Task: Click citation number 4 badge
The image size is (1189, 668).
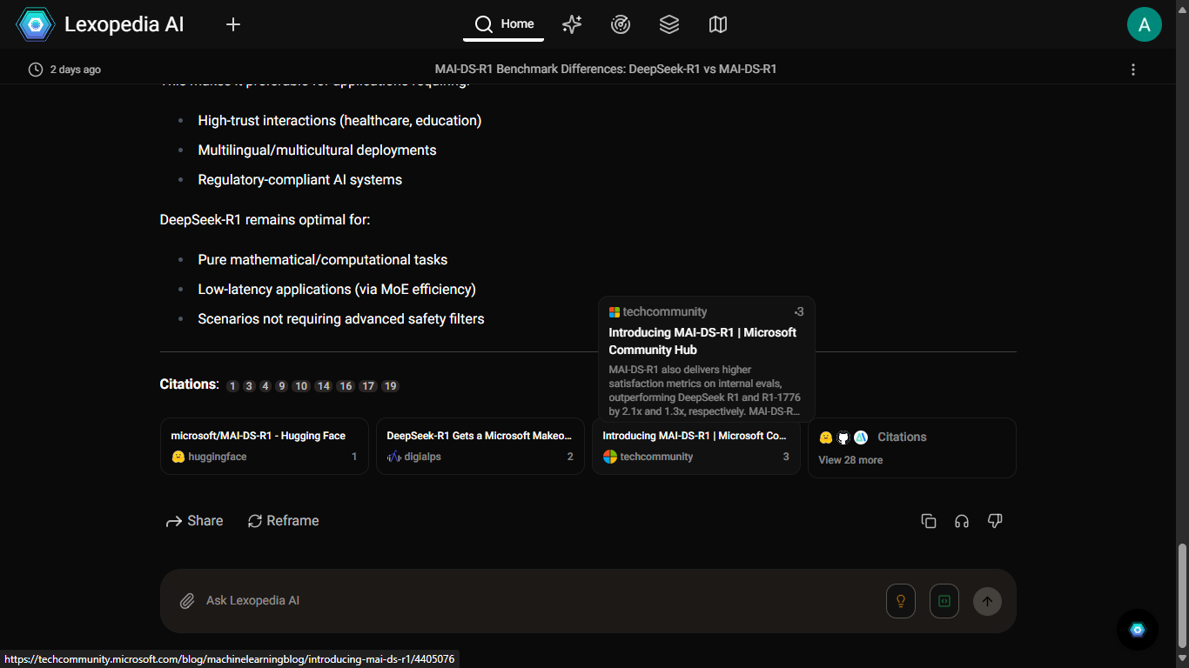Action: (265, 386)
